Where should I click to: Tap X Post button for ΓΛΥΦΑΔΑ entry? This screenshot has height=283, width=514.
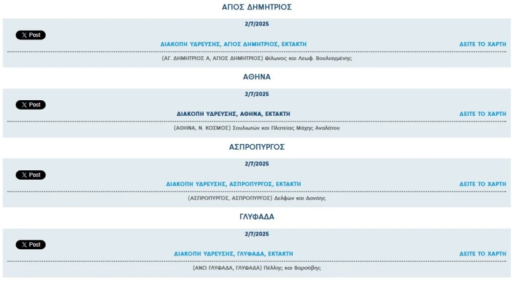coord(31,245)
